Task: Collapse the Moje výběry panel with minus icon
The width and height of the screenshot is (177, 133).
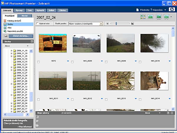Action: pyautogui.click(x=172, y=113)
